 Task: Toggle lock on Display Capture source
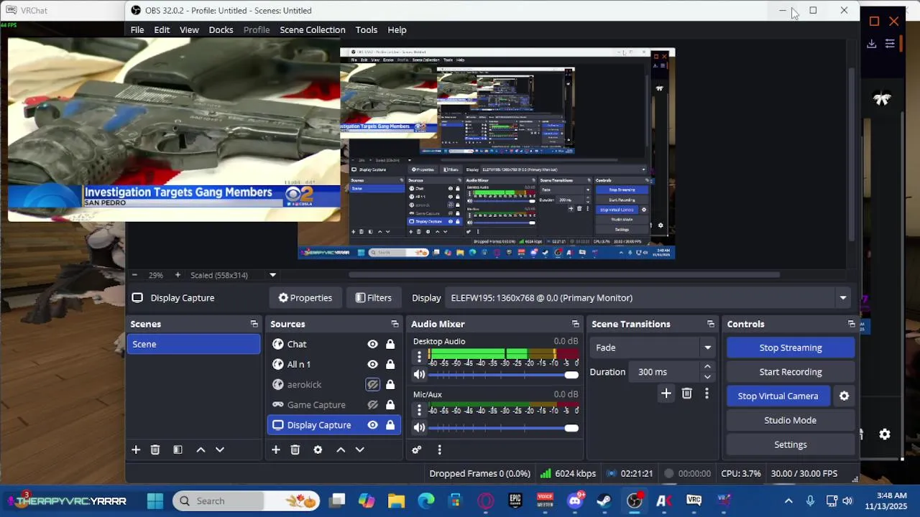pos(390,425)
